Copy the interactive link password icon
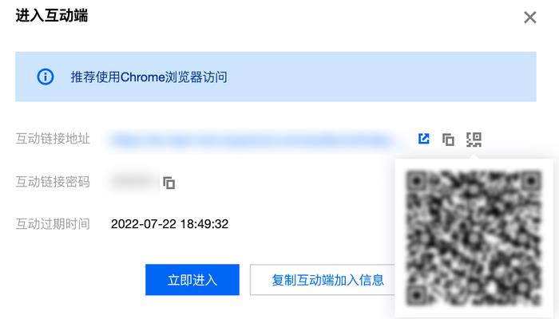Viewport: 559px width, 319px height. click(x=168, y=183)
